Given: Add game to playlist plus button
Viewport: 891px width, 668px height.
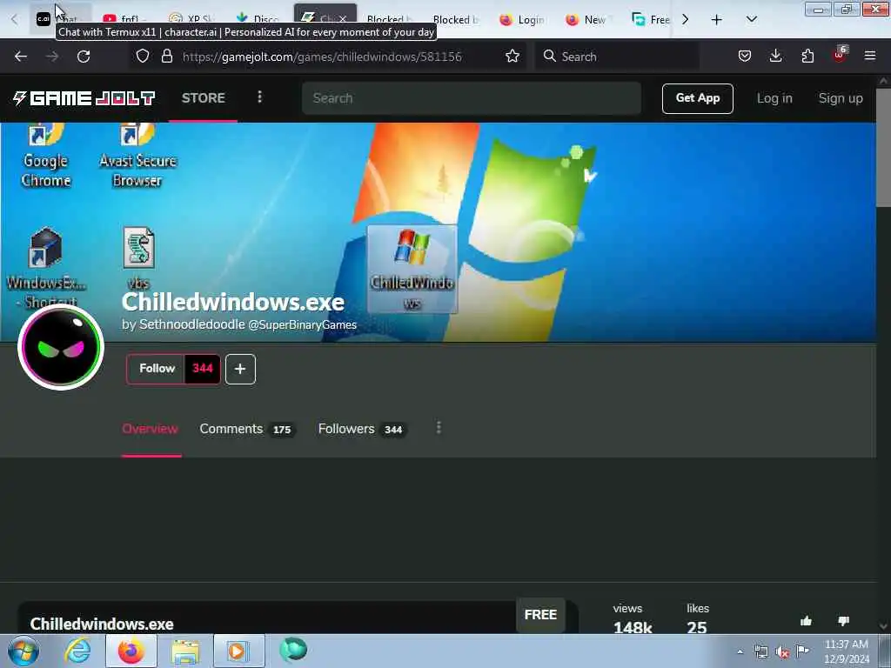Looking at the screenshot, I should 240,369.
